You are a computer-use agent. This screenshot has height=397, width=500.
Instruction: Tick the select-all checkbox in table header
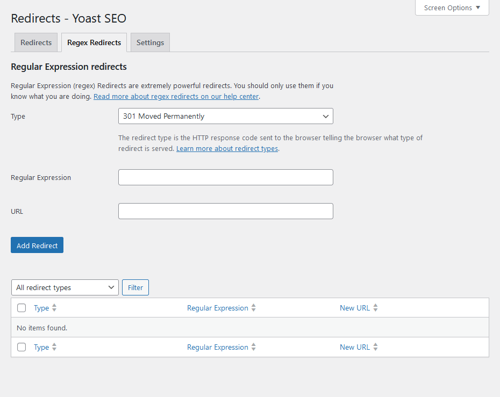pyautogui.click(x=22, y=308)
